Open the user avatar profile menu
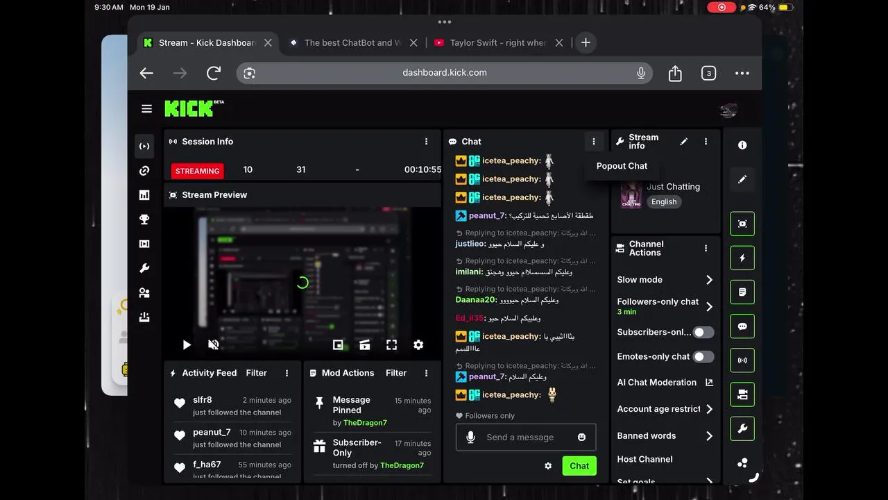 click(x=728, y=110)
